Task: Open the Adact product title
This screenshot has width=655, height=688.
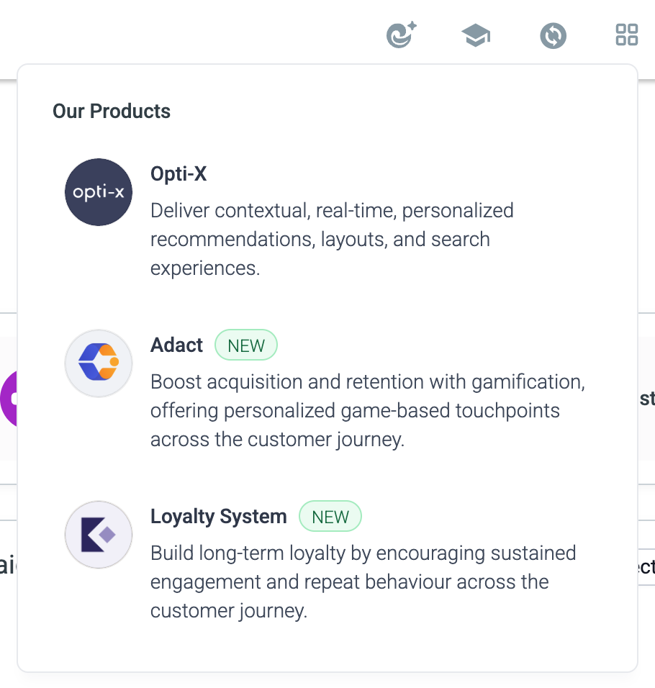Action: (177, 345)
